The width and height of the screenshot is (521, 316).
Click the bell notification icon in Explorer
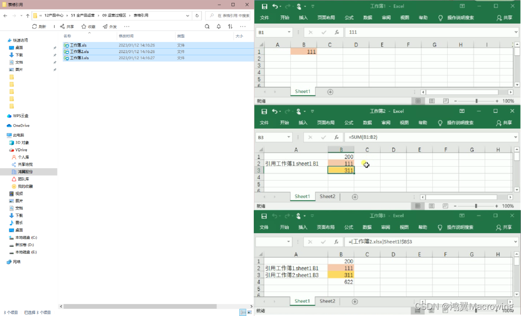click(219, 26)
